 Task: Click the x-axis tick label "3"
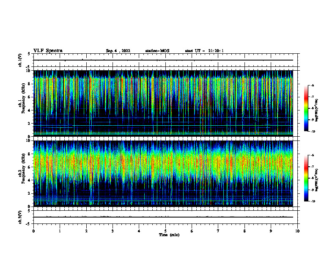(113, 231)
